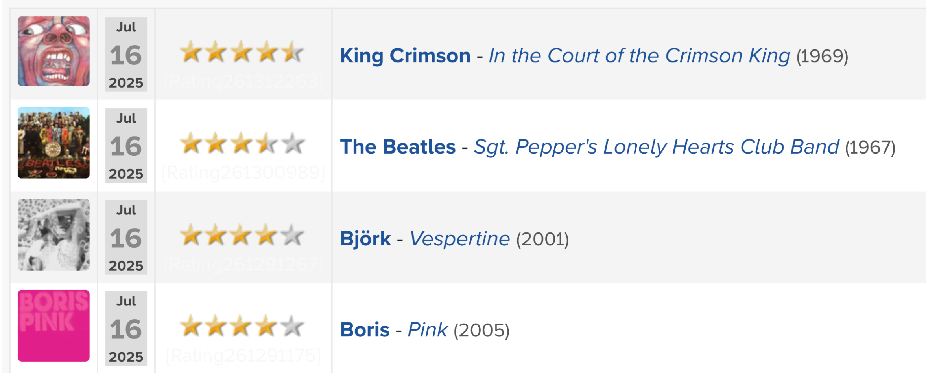Open the Boris Pink album cover thumbnail
The height and width of the screenshot is (373, 926).
(x=53, y=325)
